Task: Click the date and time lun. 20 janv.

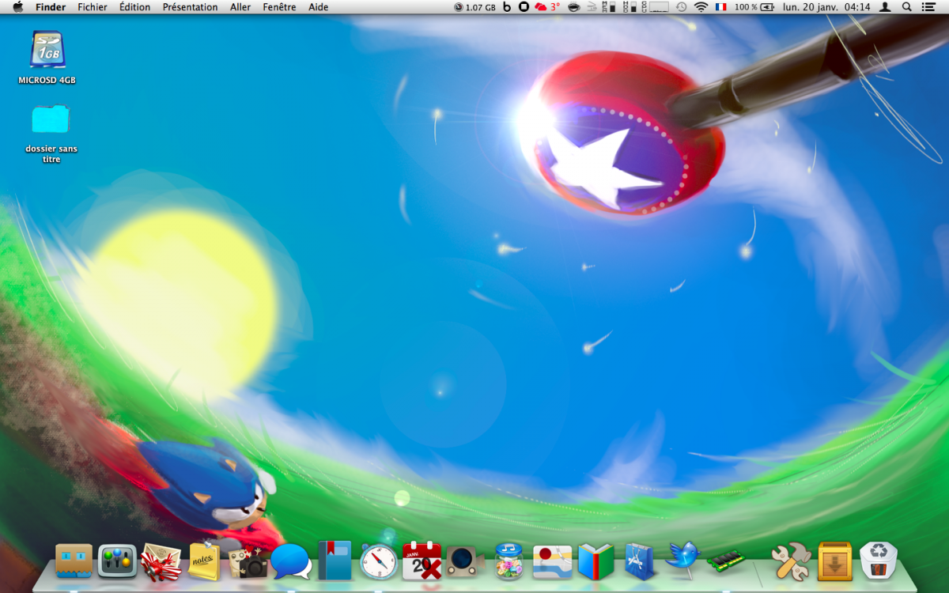Action: (826, 7)
